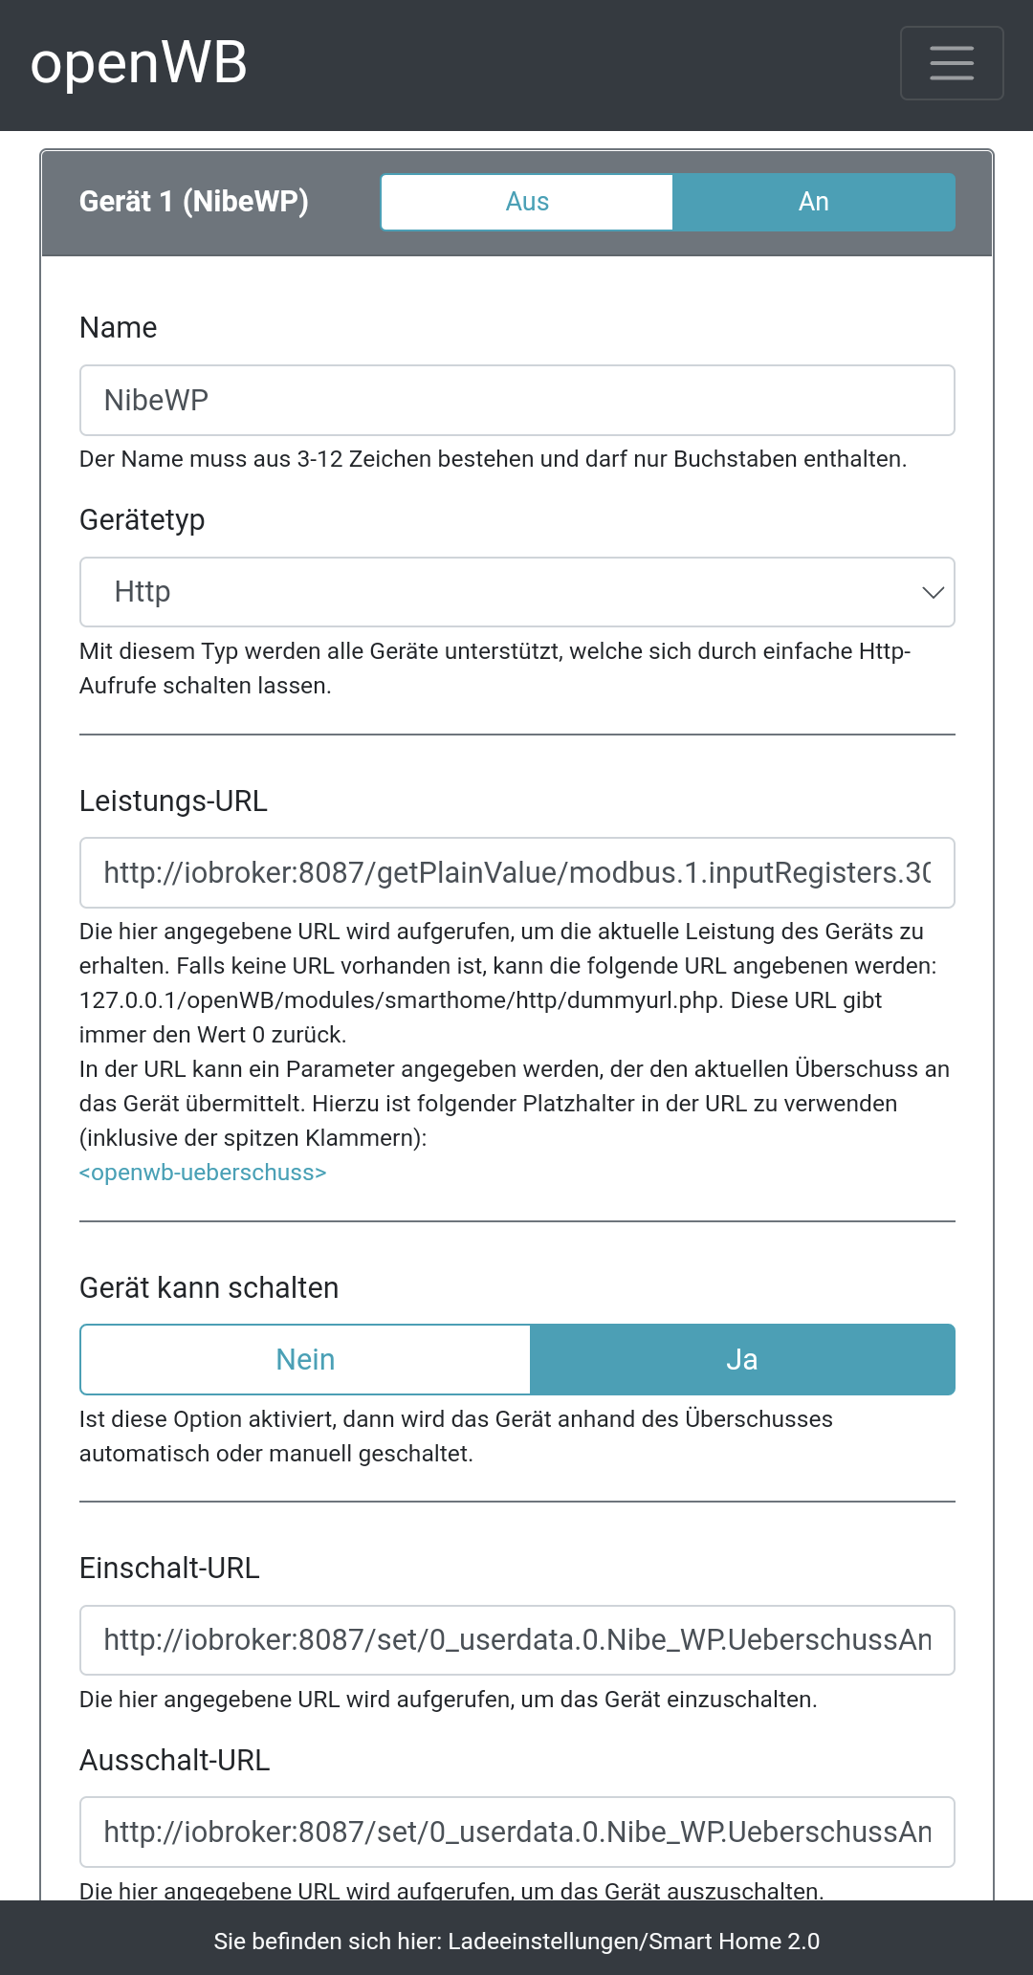1033x1975 pixels.
Task: Click the Gerätetyp label
Action: pyautogui.click(x=143, y=520)
